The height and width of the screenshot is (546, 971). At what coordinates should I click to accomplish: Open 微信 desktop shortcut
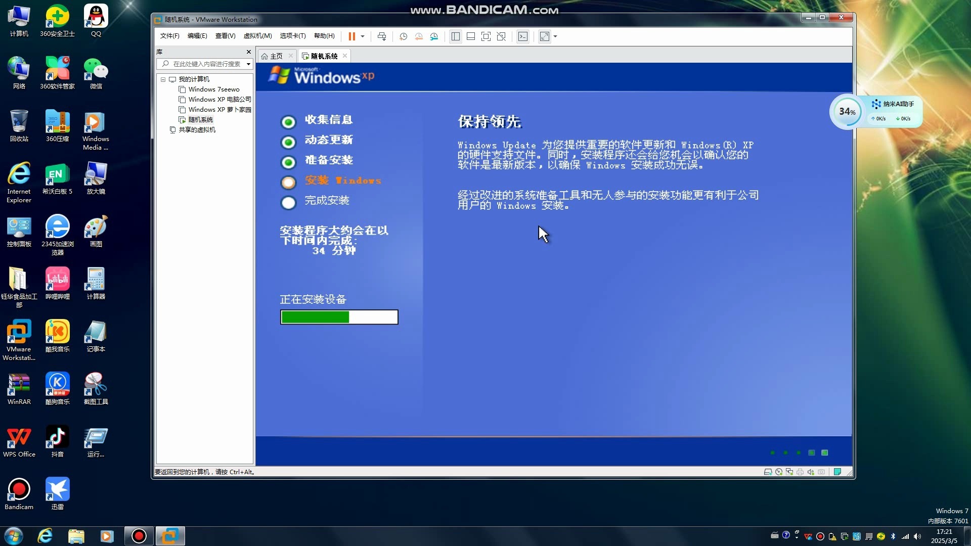pyautogui.click(x=96, y=73)
